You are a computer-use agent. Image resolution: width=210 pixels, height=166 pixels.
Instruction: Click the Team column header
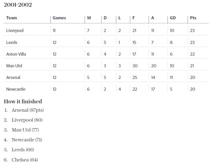tap(11, 18)
